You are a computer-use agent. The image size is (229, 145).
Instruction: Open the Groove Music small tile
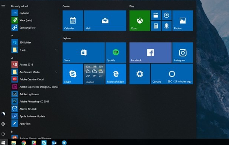click(167, 15)
